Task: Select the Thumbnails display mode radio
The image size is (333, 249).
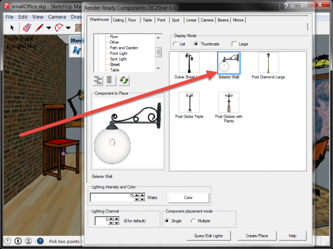Action: pyautogui.click(x=196, y=44)
